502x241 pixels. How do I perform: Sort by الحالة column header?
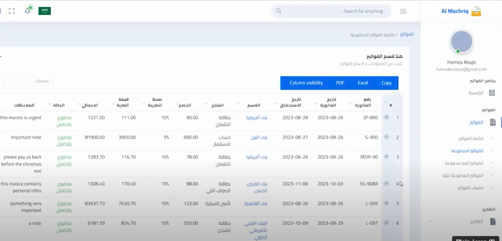58,105
